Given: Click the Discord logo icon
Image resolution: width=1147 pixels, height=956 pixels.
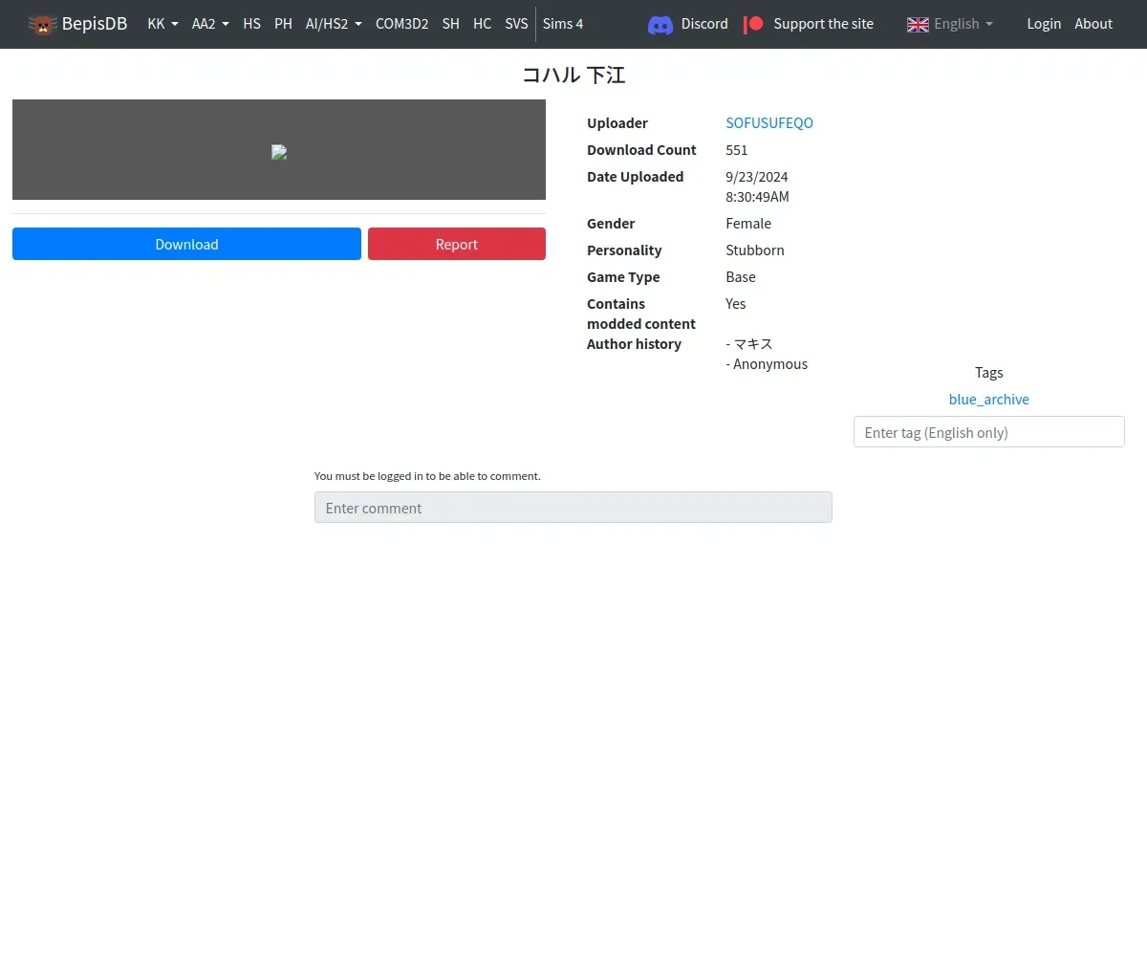Looking at the screenshot, I should point(660,24).
